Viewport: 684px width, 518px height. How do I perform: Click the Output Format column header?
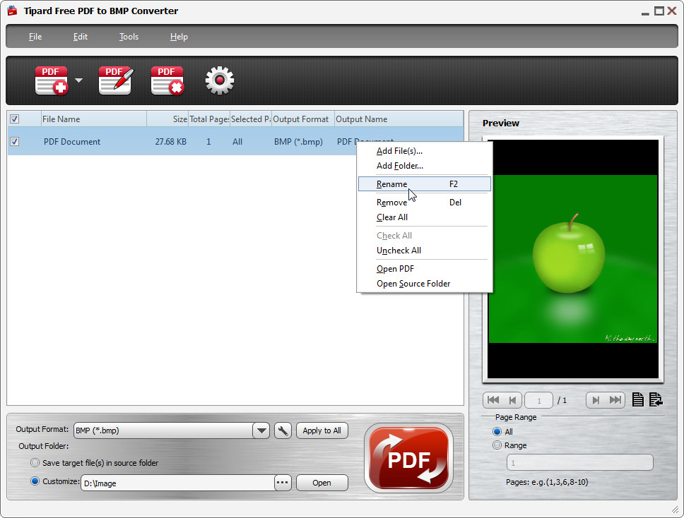303,119
